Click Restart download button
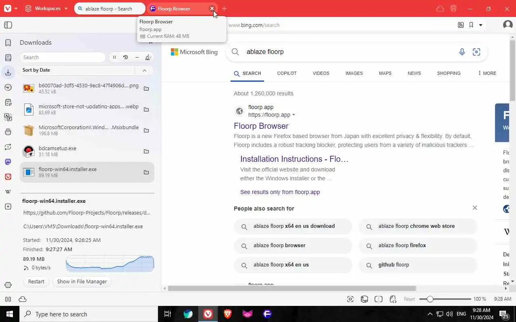This screenshot has height=322, width=516. (36, 281)
